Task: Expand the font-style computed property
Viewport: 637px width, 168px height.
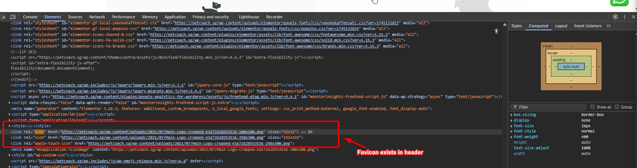Action: pos(511,131)
